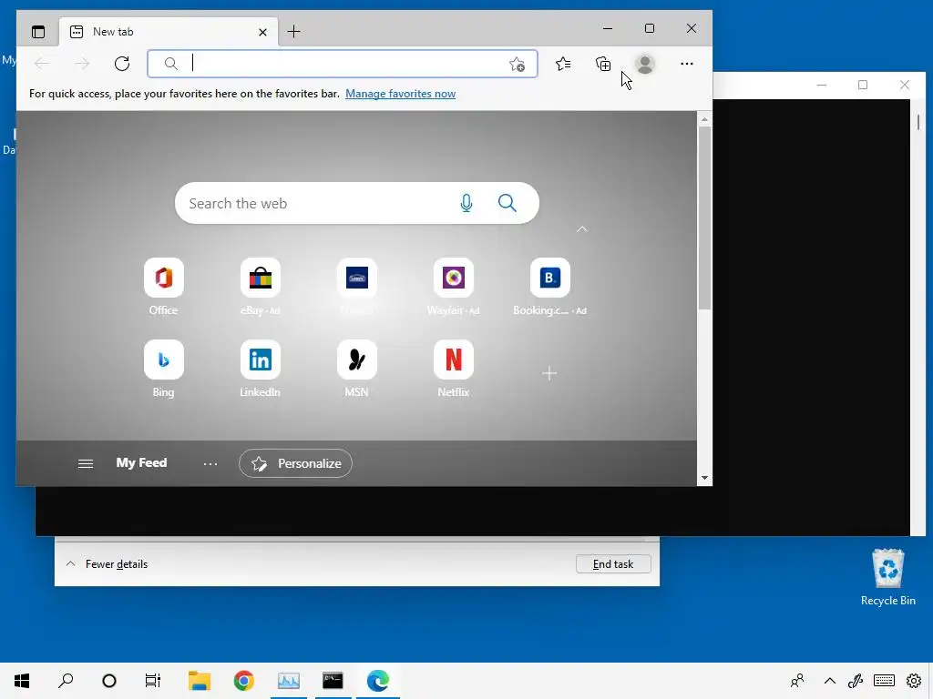Open touch keyboard tray icon
Image resolution: width=933 pixels, height=699 pixels.
[x=884, y=681]
